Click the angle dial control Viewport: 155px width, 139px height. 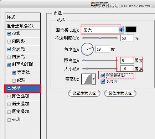coord(87,49)
